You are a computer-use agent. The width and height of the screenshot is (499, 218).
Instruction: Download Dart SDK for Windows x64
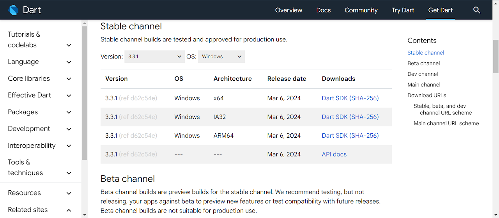[x=350, y=98]
